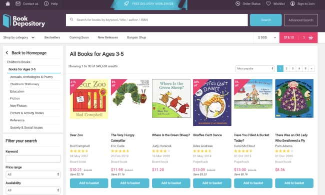
Task: Go to the Bargain Shop menu item
Action: (136, 37)
